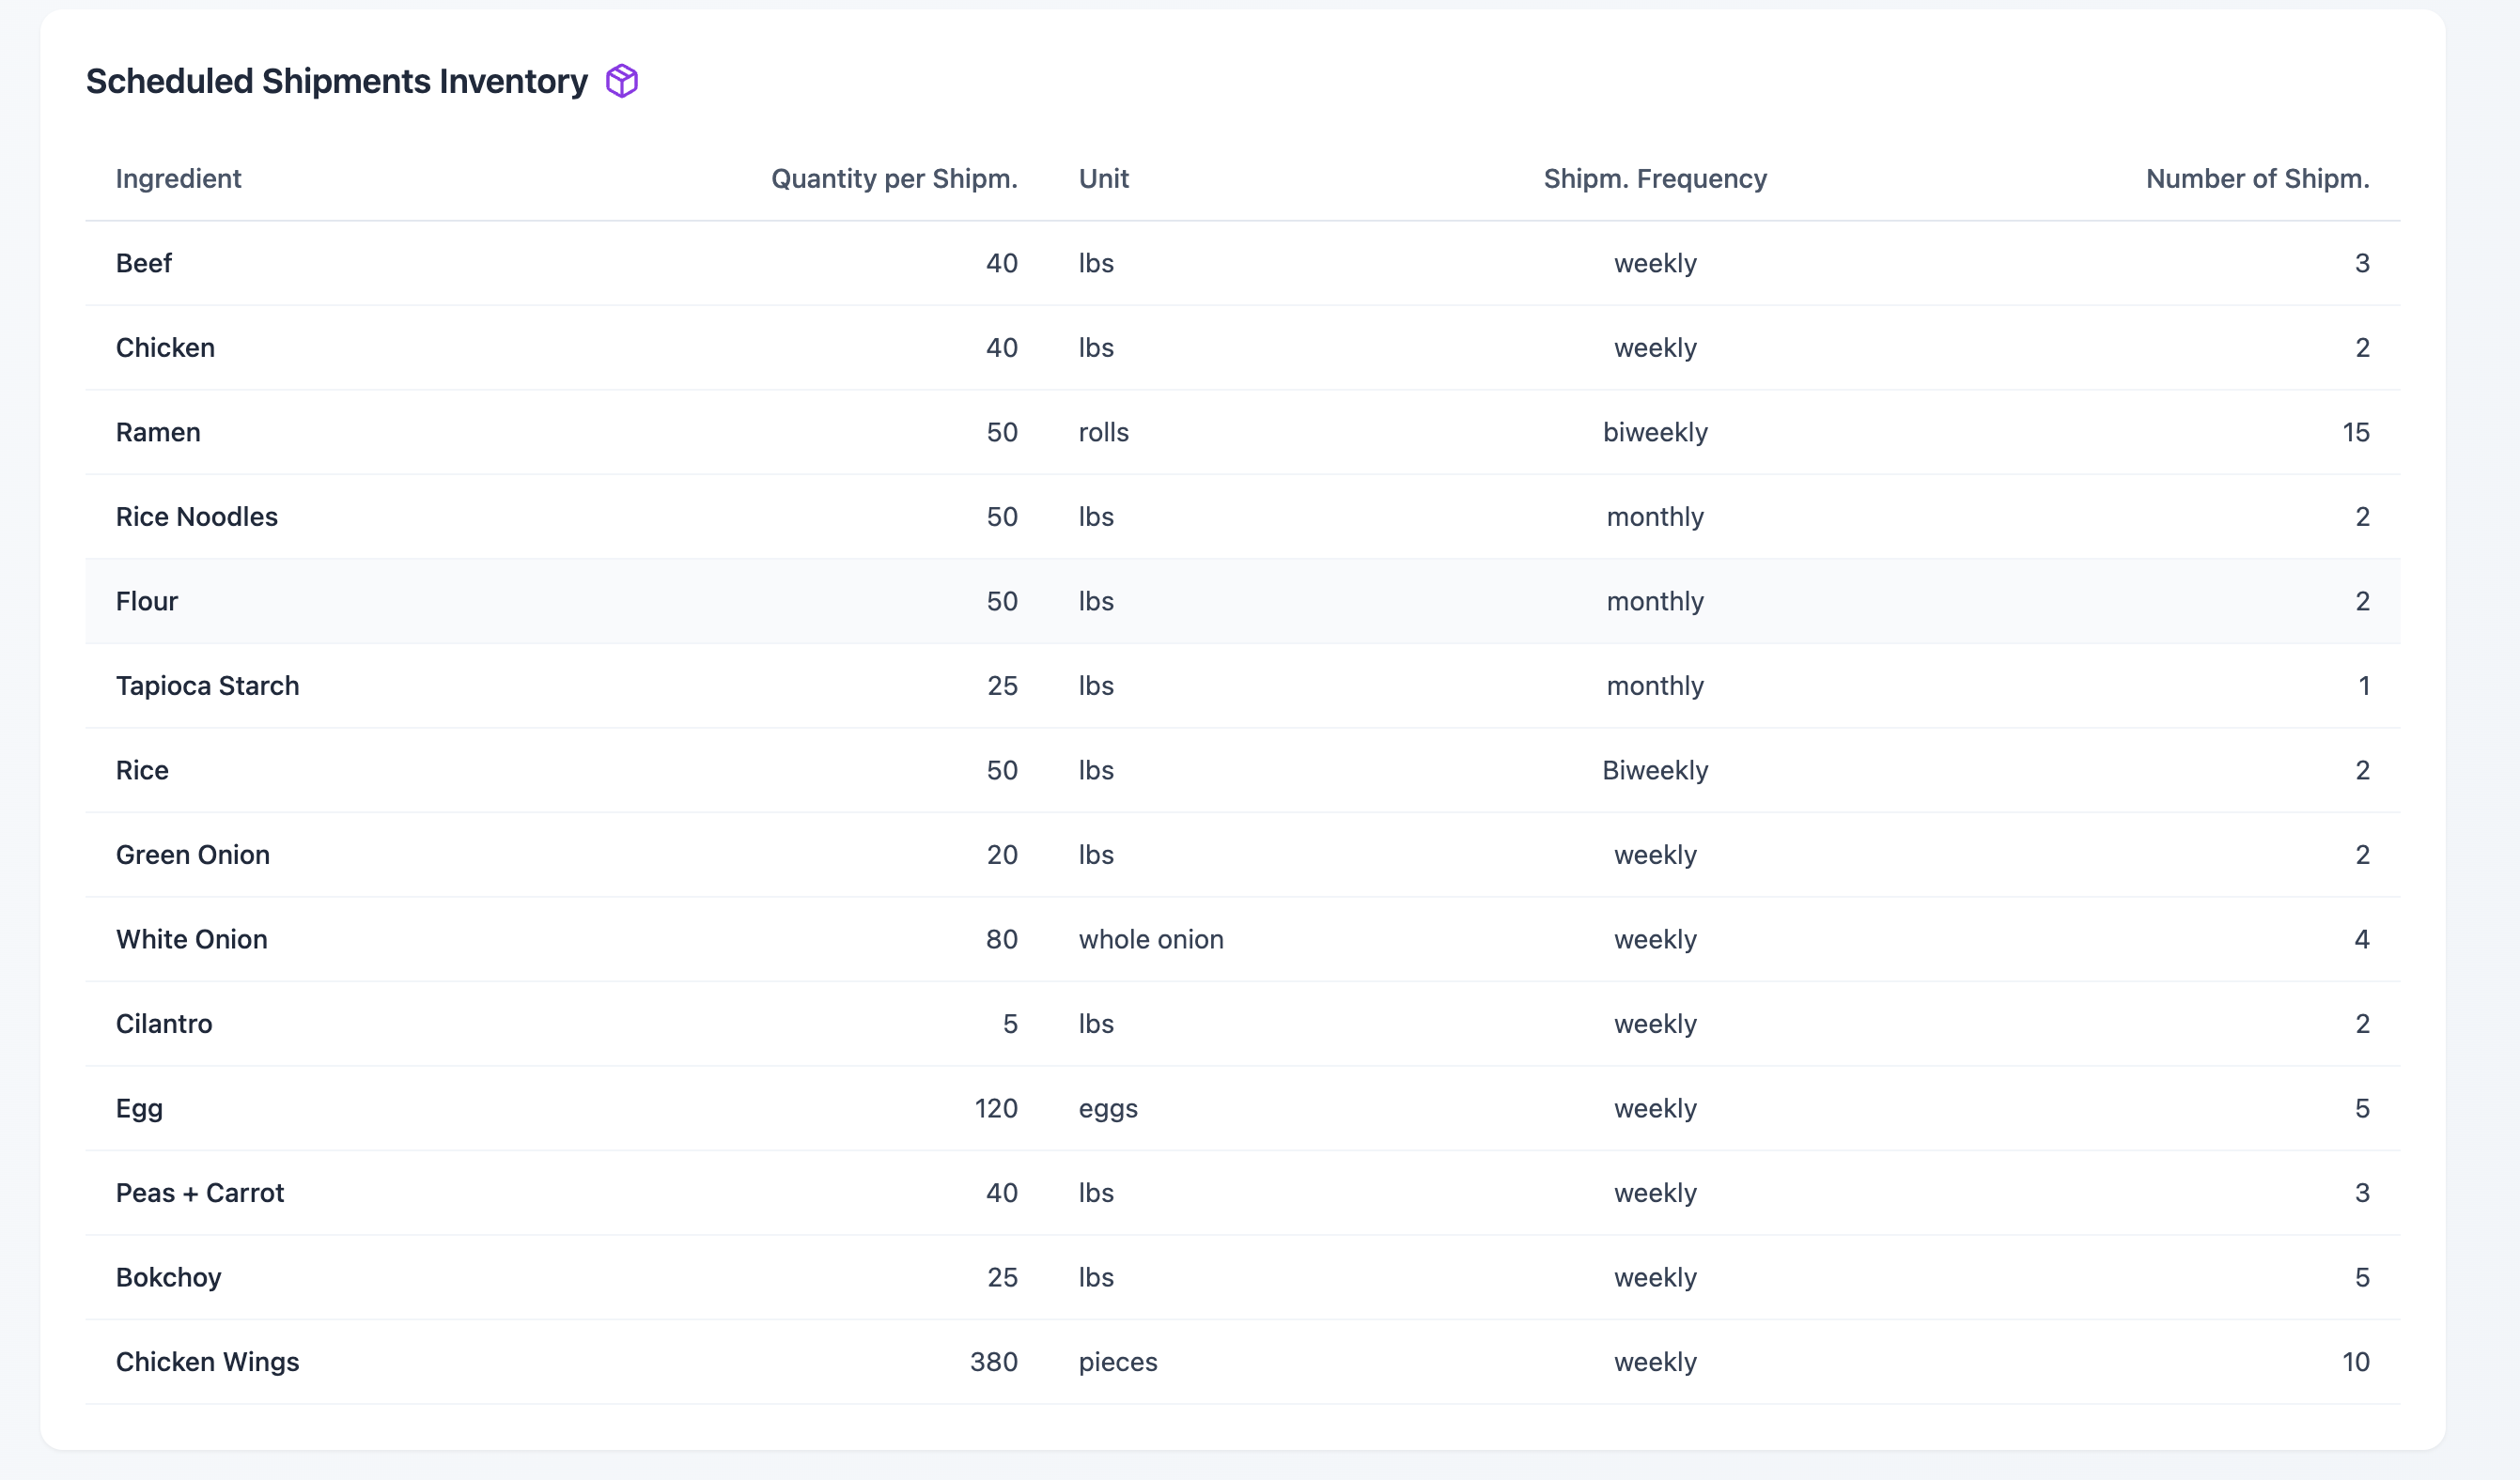The width and height of the screenshot is (2520, 1480).
Task: Click Chicken Wings quantity 380
Action: coord(993,1362)
